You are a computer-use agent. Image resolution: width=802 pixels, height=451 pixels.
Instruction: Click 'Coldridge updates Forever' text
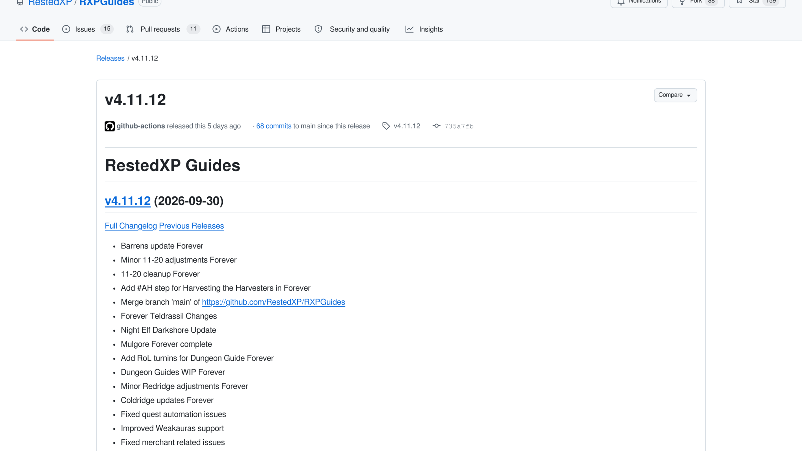click(167, 400)
